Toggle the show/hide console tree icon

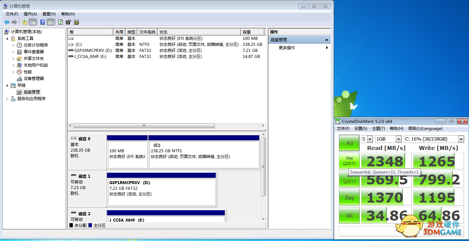tap(33, 22)
